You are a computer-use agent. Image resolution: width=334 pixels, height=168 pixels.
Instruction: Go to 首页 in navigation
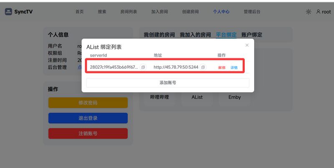(x=80, y=12)
